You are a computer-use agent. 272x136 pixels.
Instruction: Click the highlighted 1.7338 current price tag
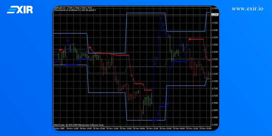[215, 14]
